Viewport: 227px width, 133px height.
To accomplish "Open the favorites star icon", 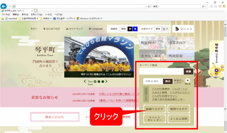I will tap(216, 6).
